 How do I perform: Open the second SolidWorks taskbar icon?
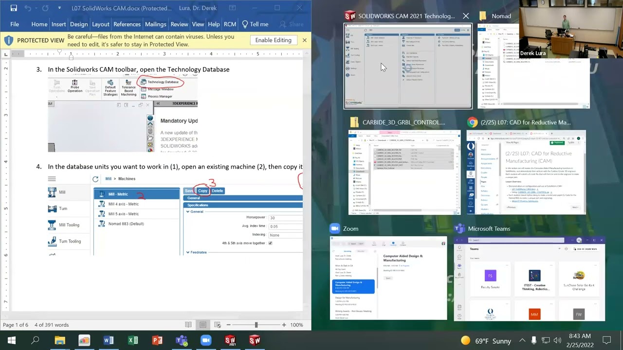[255, 340]
